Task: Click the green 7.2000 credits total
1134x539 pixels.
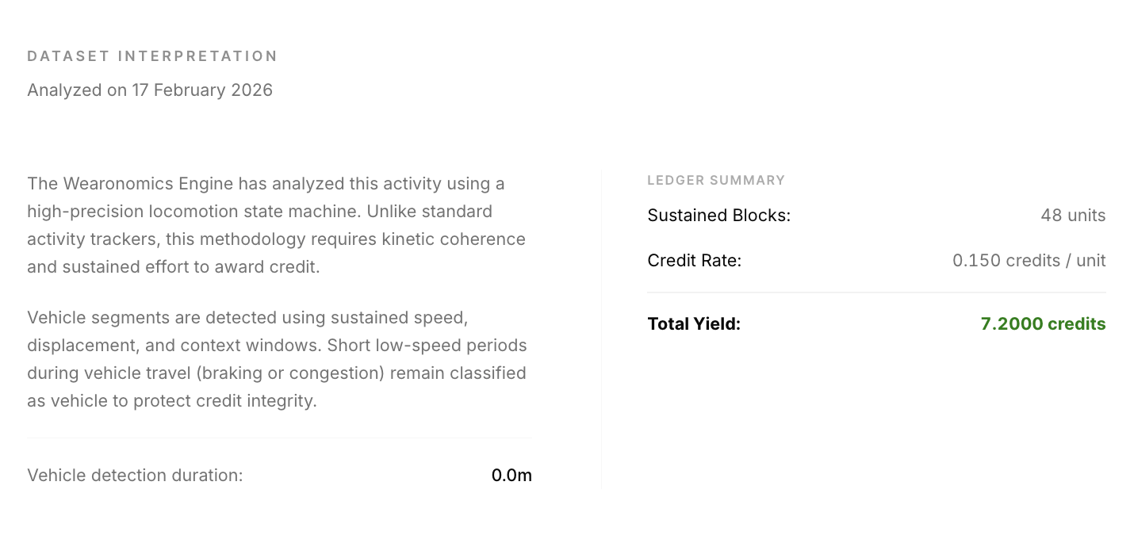Action: [x=1043, y=324]
